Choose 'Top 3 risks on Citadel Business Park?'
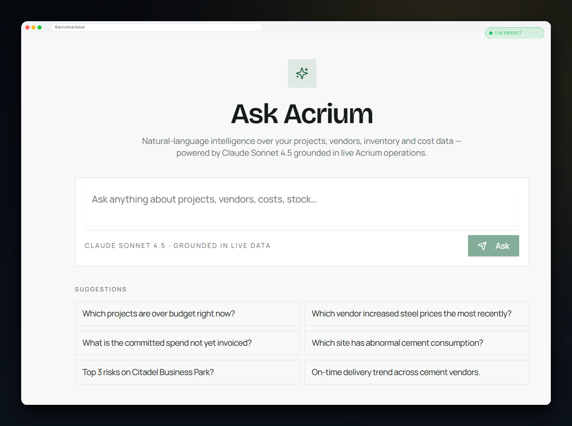Screen dimensions: 572x426 187,372
